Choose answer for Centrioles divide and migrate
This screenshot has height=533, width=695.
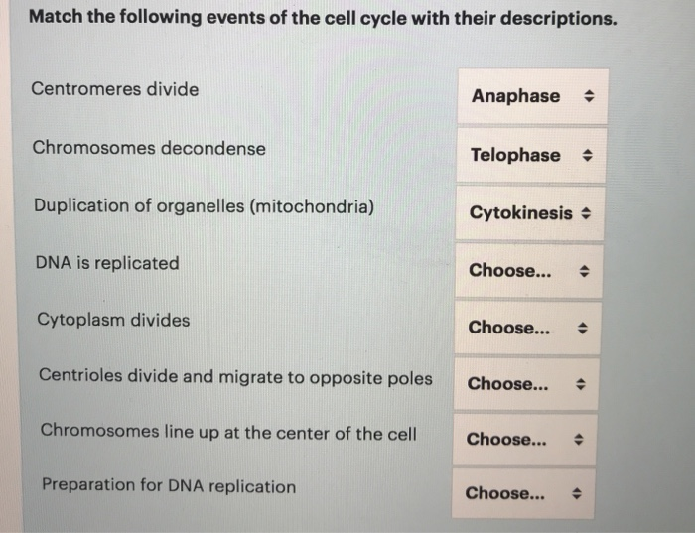[x=525, y=384]
